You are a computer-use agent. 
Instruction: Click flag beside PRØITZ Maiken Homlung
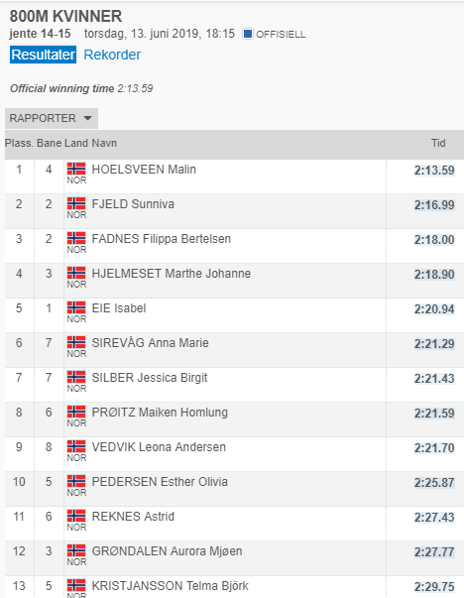tap(76, 412)
